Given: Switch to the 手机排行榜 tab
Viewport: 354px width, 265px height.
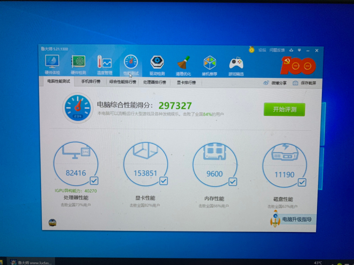Looking at the screenshot, I should [x=91, y=82].
